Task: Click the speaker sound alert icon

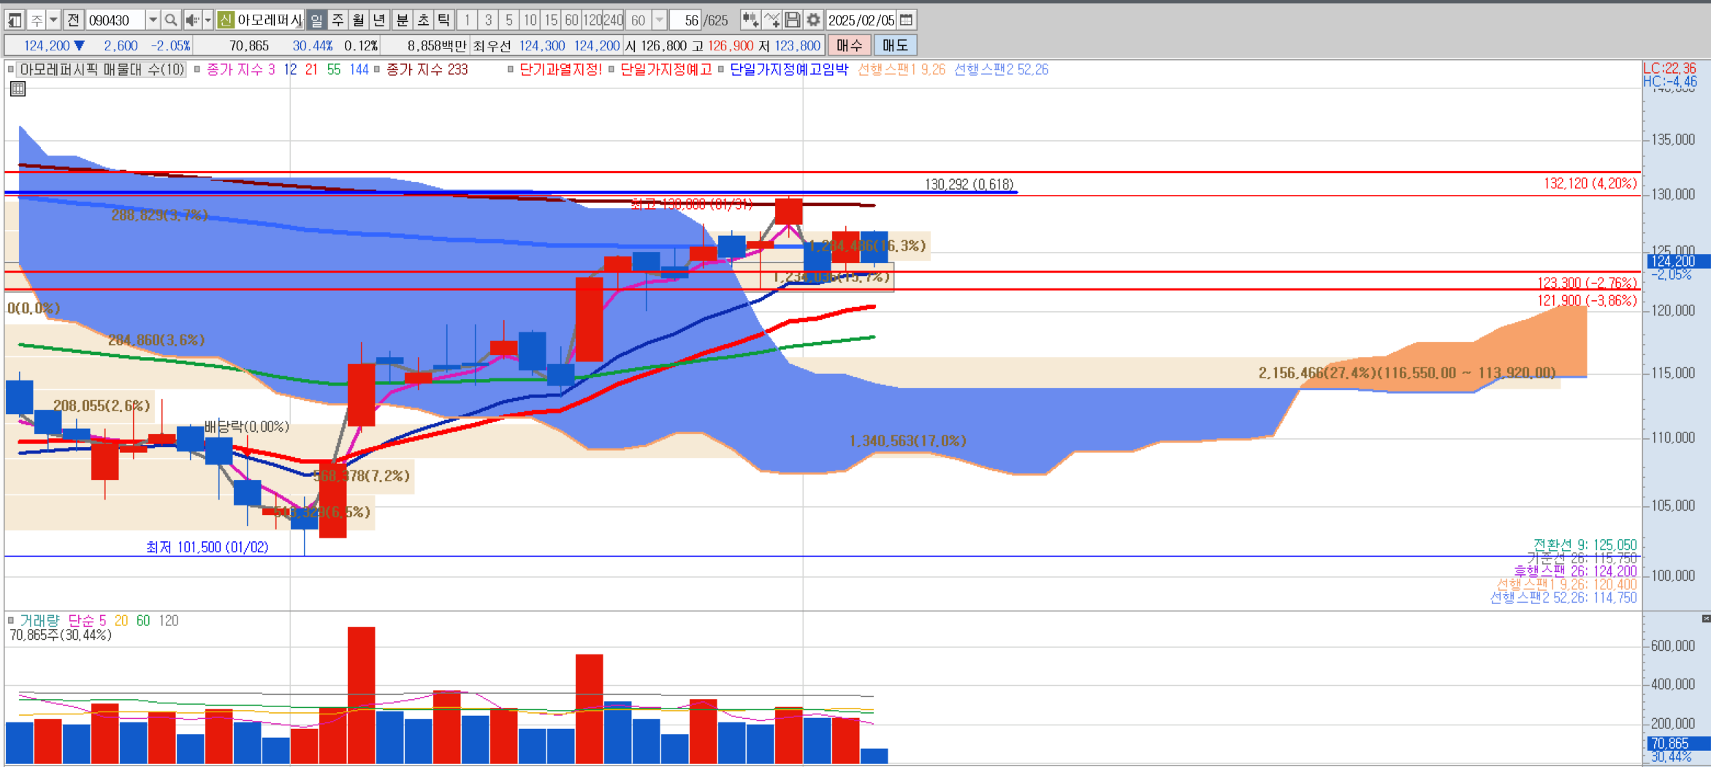Action: point(192,20)
